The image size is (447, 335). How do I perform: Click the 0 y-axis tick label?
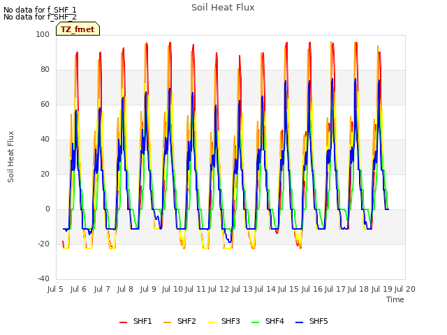pos(47,209)
